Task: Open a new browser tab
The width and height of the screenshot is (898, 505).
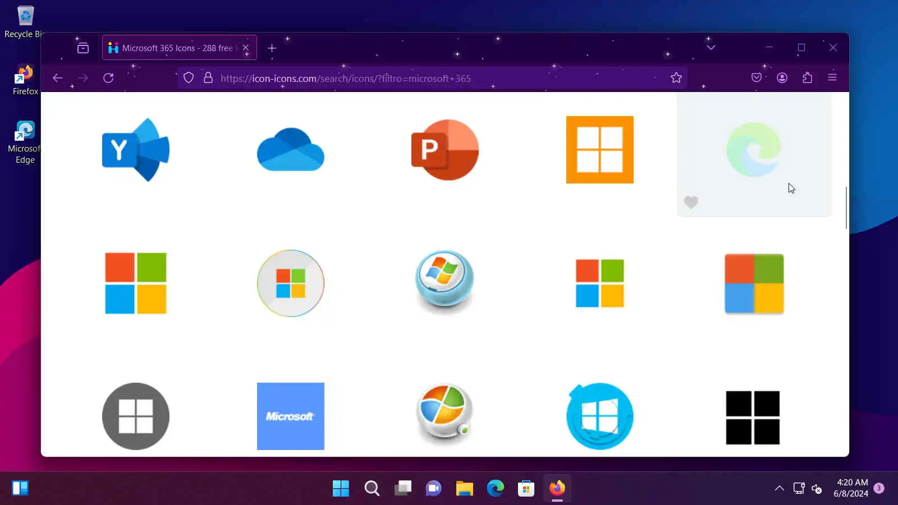Action: click(x=272, y=48)
